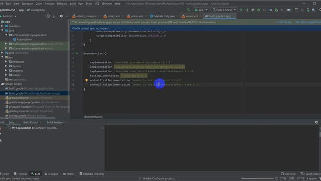Expand the layout folder
The height and width of the screenshot is (181, 321).
[6, 66]
